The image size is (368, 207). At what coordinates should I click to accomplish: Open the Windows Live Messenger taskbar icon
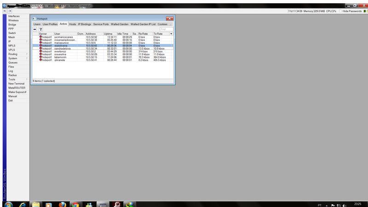(89, 205)
